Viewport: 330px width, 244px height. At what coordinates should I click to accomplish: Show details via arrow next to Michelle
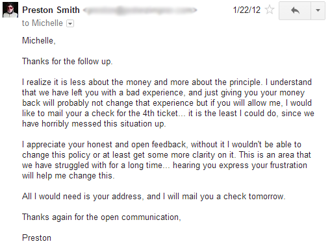70,23
